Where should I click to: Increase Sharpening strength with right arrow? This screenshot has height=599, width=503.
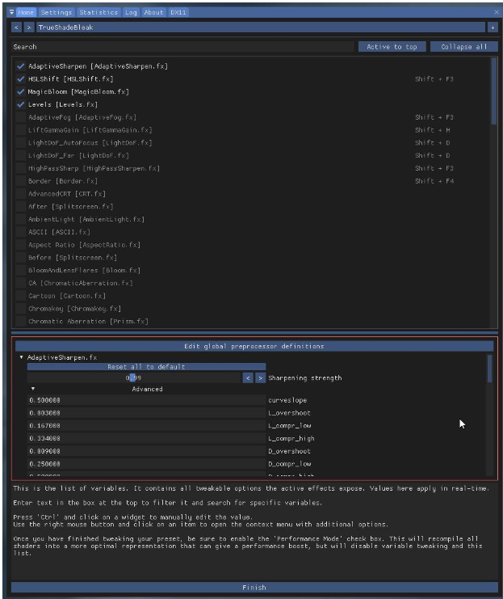260,378
